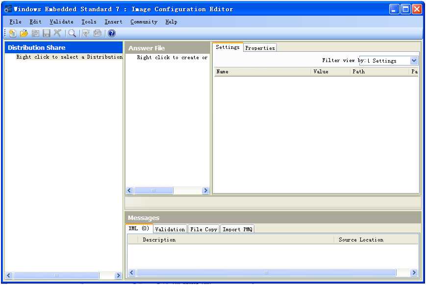426x285 pixels.
Task: Click the toolbar grip handle dots
Action: (x=5, y=33)
